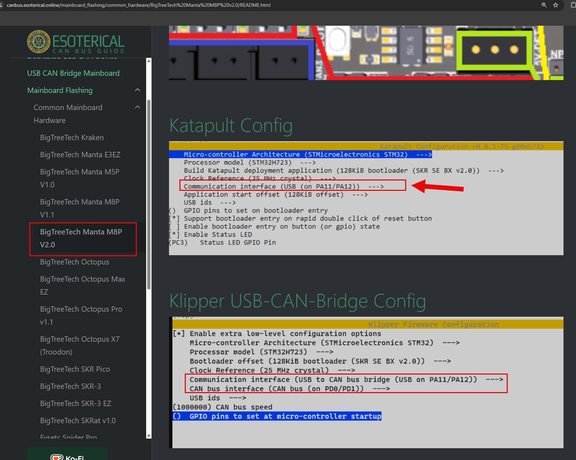The image size is (576, 460).
Task: Open USB CAN Bridge Mainboard page
Action: point(73,73)
